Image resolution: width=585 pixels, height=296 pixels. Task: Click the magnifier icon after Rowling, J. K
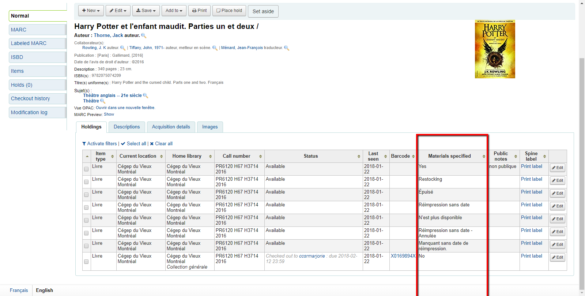coord(122,48)
